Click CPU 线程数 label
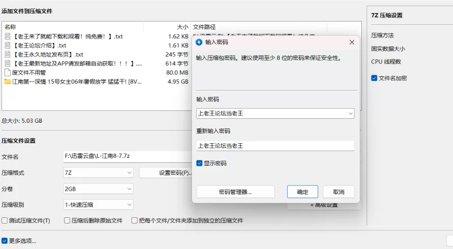Image resolution: width=453 pixels, height=249 pixels. [386, 62]
